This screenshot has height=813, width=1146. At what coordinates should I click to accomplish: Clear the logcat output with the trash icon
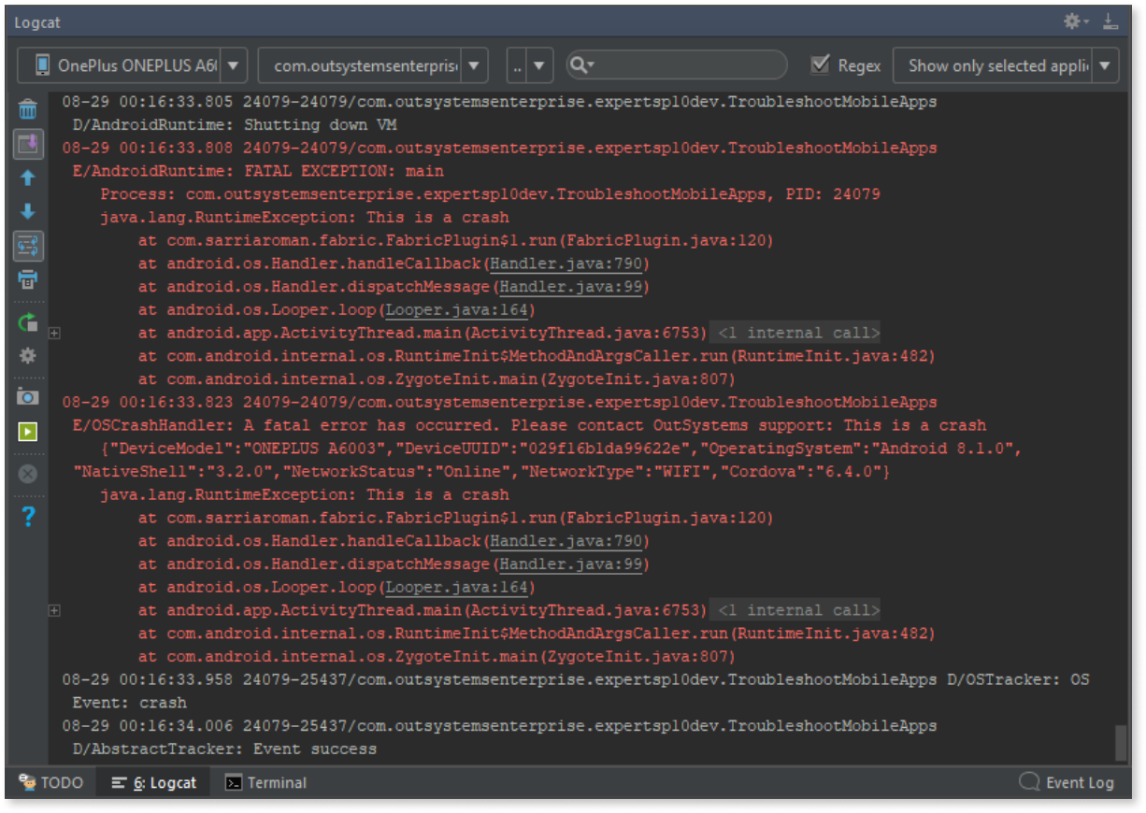point(28,108)
